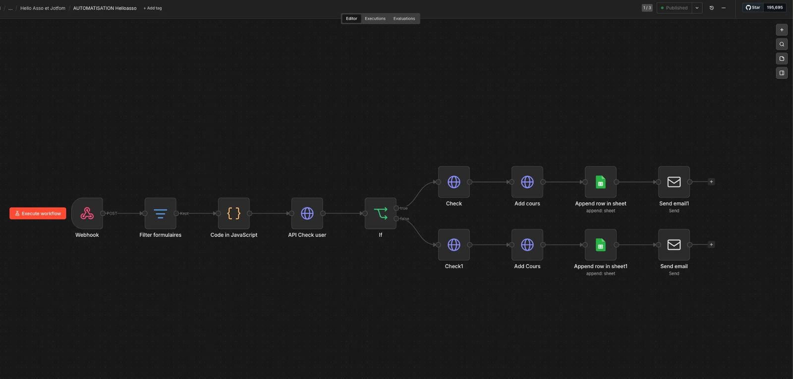The height and width of the screenshot is (379, 793).
Task: Select the Add cours node on true branch
Action: [527, 182]
